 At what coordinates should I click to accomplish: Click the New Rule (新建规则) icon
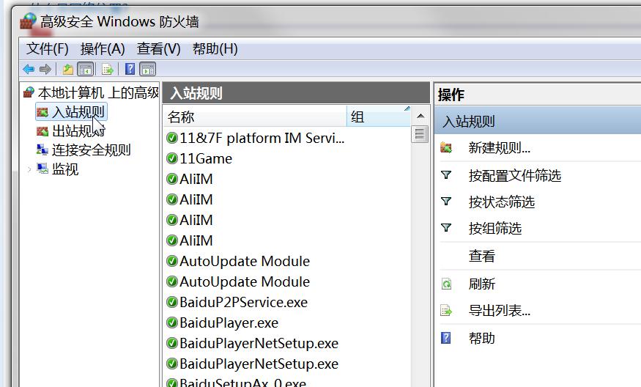pos(446,147)
